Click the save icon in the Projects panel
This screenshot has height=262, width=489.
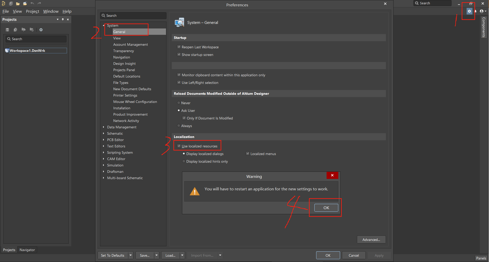tap(7, 30)
